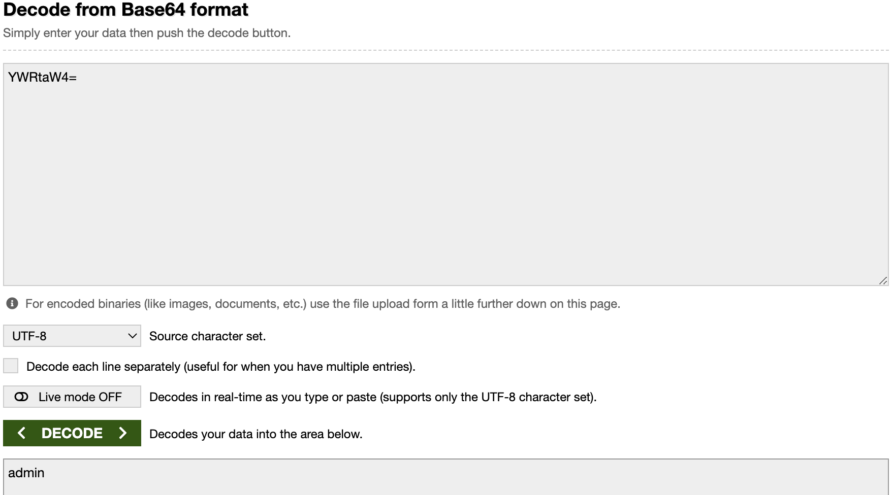
Task: Click the decoded output area showing admin
Action: point(446,477)
